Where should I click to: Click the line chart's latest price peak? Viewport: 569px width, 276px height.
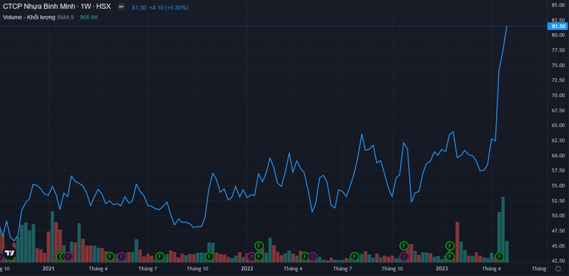(507, 26)
